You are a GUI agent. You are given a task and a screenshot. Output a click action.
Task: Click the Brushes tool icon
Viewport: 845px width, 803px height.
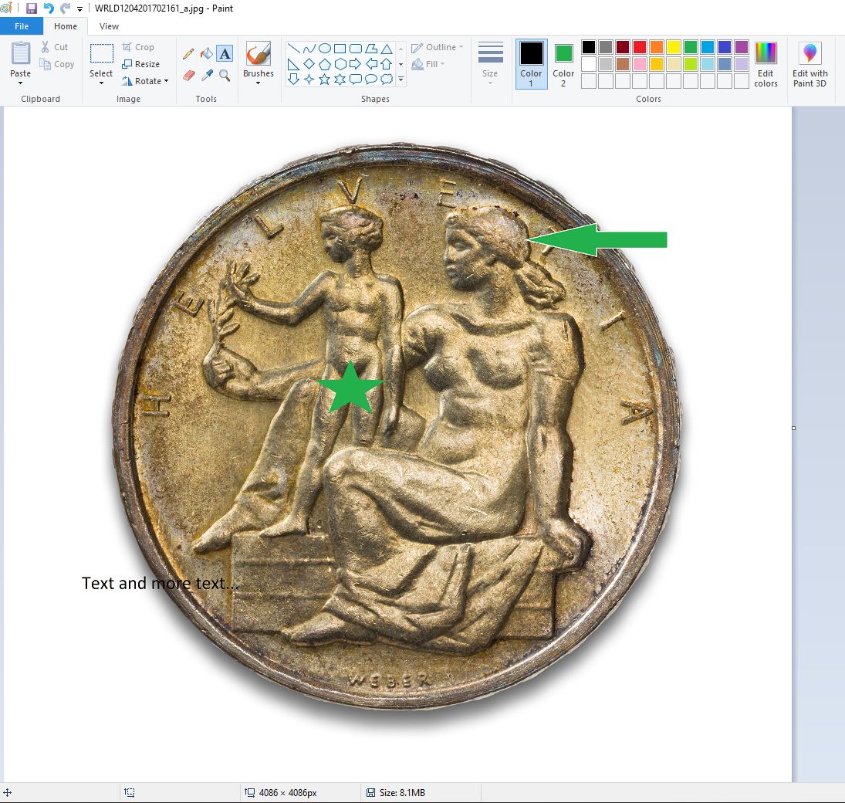click(259, 53)
